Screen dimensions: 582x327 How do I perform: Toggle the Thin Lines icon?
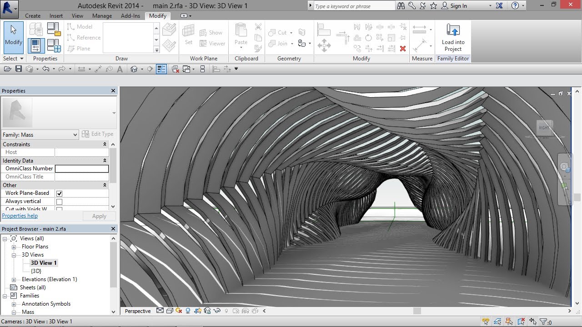coord(161,69)
